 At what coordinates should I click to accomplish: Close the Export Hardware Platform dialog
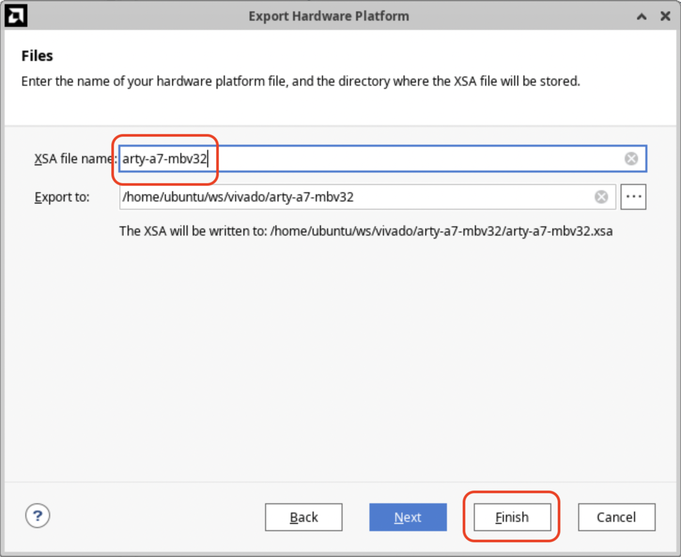pos(665,16)
